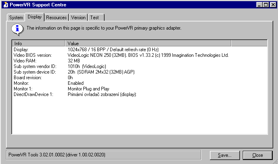Screen dimensions: 278x164
Task: Switch to the System tab
Action: [16, 18]
